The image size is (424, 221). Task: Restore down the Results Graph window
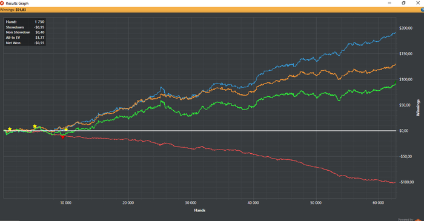click(403, 3)
